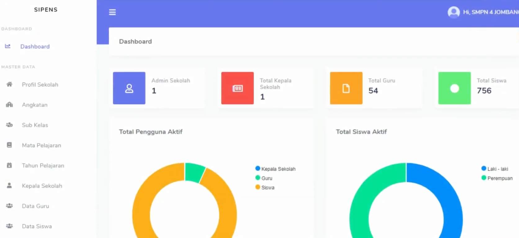
Task: Click the user avatar icon
Action: (x=454, y=12)
